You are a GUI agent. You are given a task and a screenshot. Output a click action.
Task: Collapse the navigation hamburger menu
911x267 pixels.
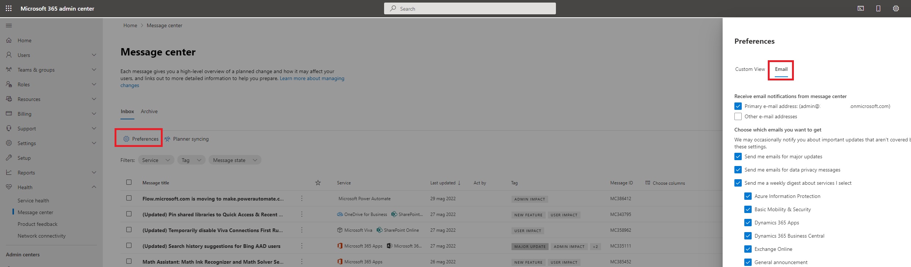[x=9, y=25]
